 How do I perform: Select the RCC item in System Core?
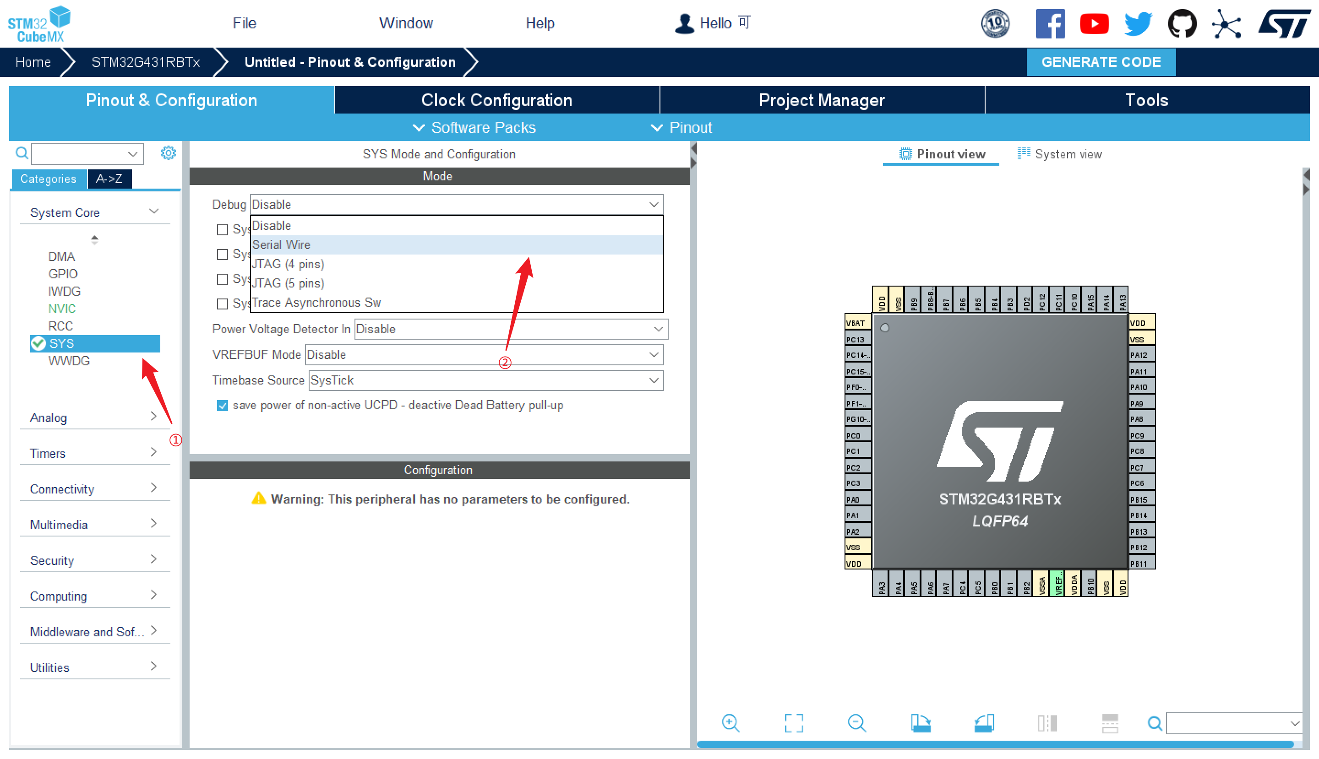[60, 326]
